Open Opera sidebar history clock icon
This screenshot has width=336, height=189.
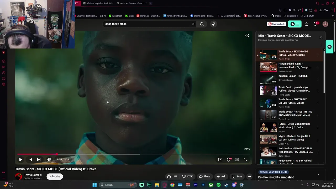[4, 73]
